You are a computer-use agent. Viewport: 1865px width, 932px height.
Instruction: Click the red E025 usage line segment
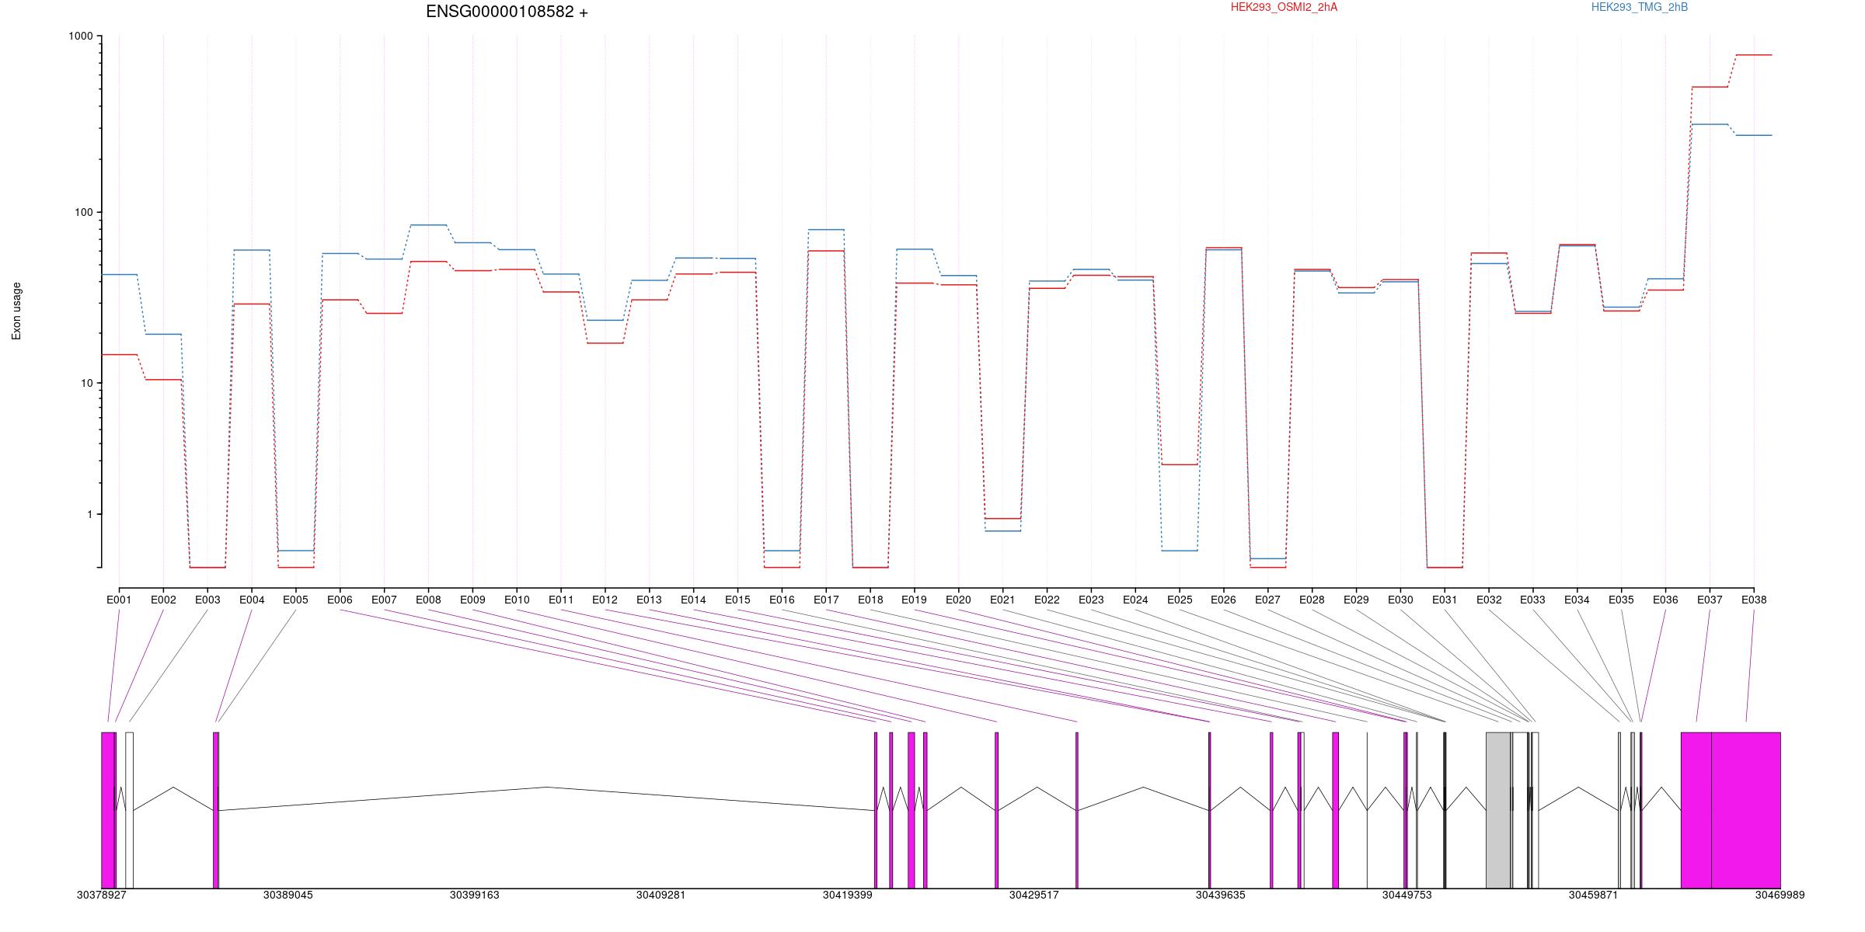pyautogui.click(x=1180, y=464)
